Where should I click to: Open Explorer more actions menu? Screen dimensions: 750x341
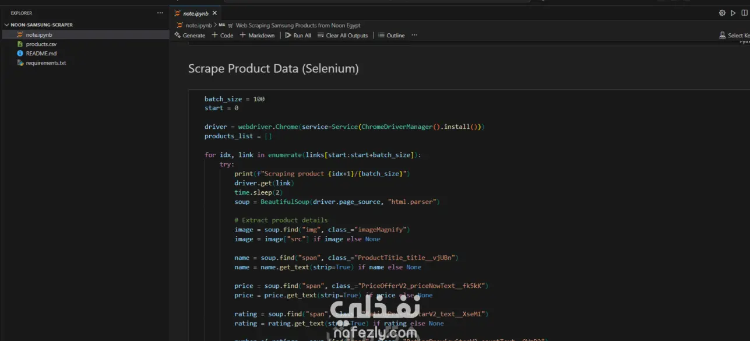pos(160,13)
